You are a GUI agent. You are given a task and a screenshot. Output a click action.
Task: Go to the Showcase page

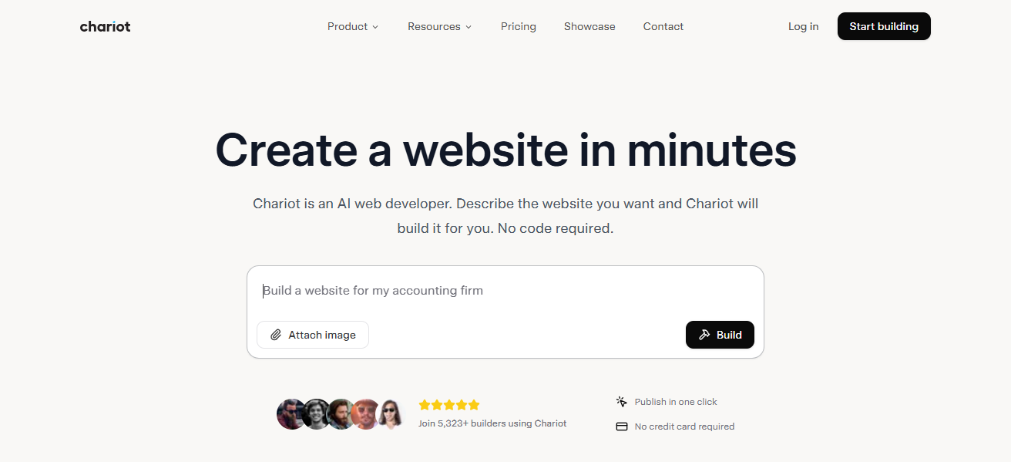pos(589,26)
